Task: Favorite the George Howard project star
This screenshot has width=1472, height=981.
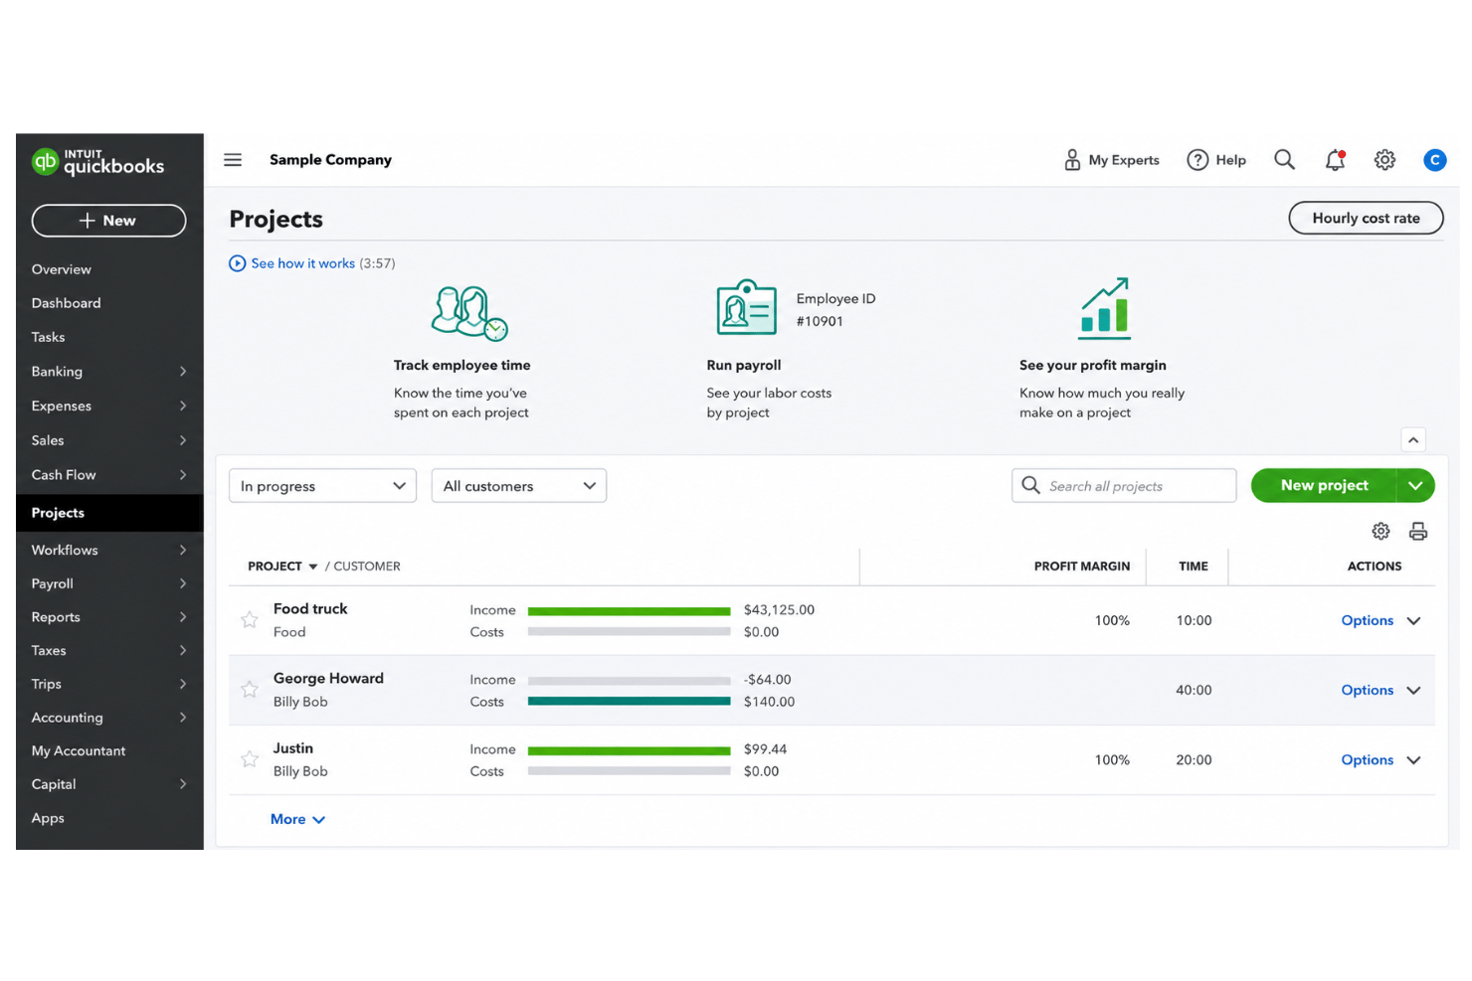Action: point(250,690)
